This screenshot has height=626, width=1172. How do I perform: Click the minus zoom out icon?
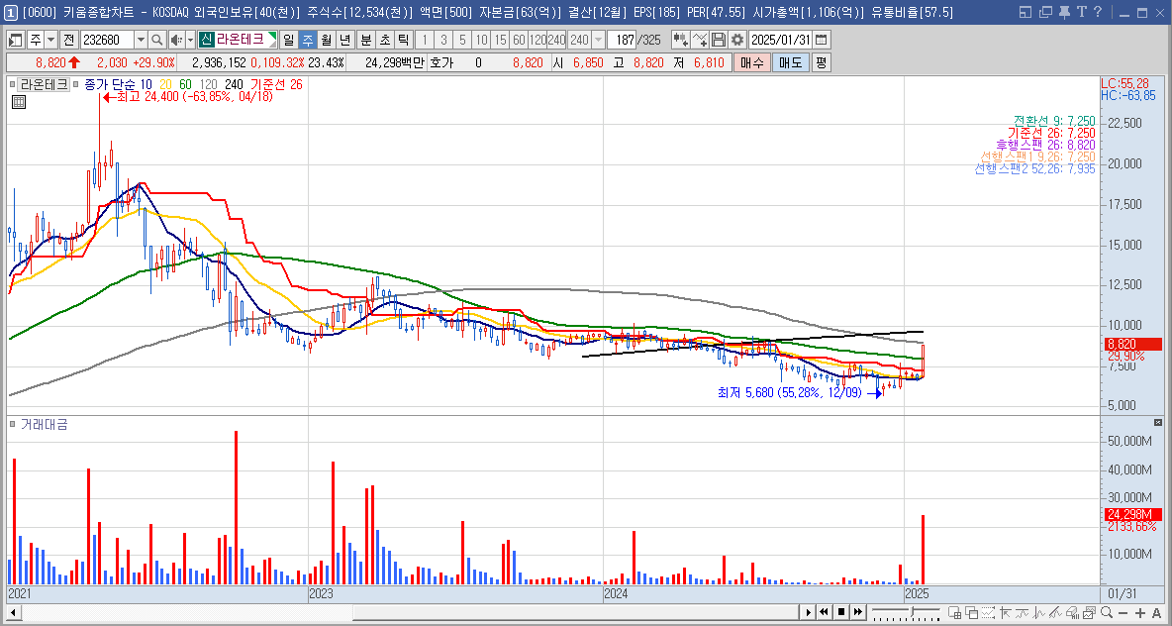tap(1123, 613)
